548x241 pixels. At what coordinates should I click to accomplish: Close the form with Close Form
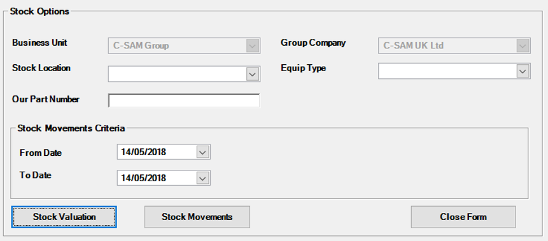pos(463,217)
